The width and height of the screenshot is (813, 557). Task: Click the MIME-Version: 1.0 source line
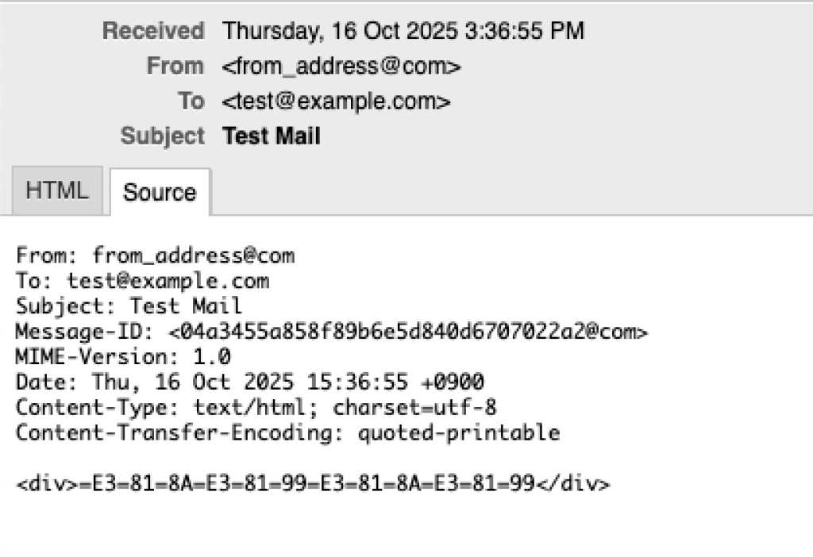pyautogui.click(x=123, y=357)
